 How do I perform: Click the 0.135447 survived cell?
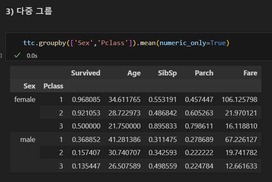pos(86,166)
